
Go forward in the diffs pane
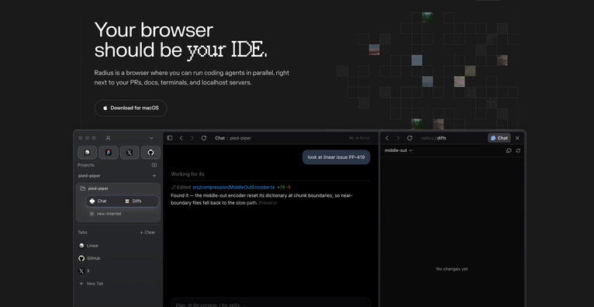point(398,138)
